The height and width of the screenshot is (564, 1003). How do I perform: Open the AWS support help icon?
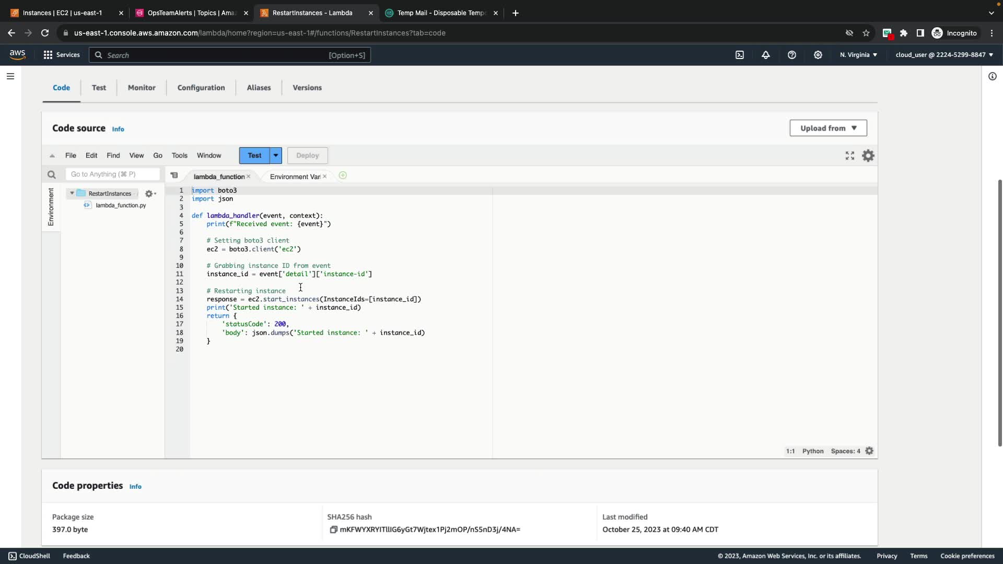click(x=792, y=55)
